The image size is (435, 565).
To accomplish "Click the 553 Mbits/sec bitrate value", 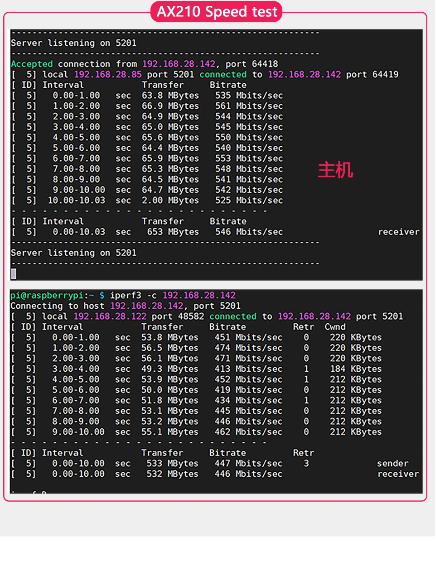I will point(249,158).
